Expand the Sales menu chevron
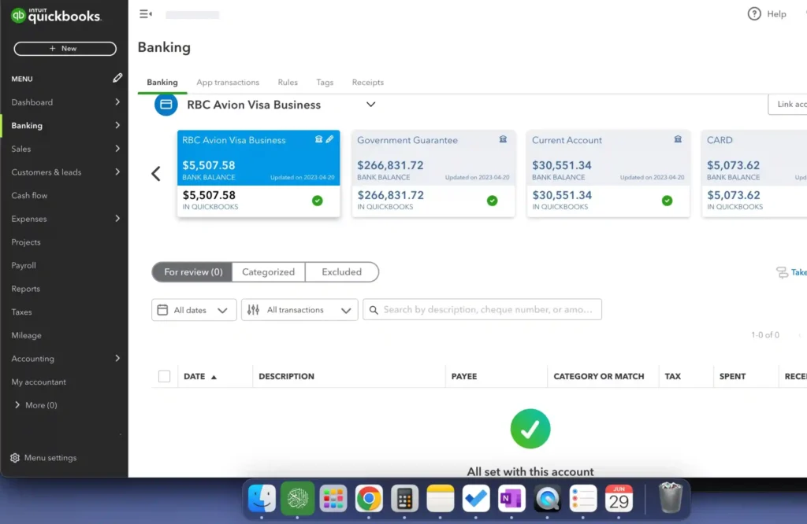 (x=117, y=149)
